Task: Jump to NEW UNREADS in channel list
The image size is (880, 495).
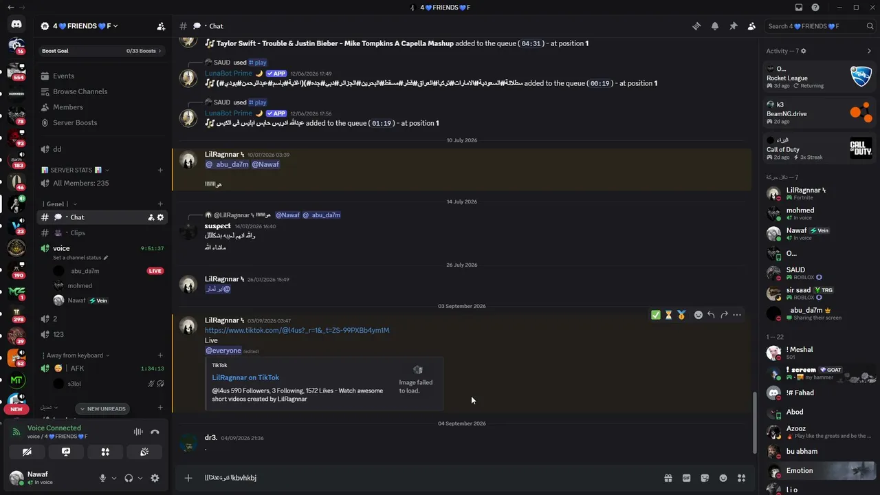Action: (102, 408)
